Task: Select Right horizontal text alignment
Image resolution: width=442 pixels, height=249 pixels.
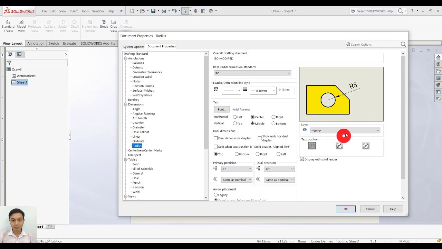Action: pyautogui.click(x=273, y=117)
